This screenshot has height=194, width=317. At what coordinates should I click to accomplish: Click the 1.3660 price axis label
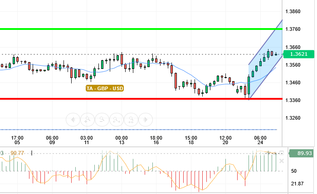(x=293, y=47)
